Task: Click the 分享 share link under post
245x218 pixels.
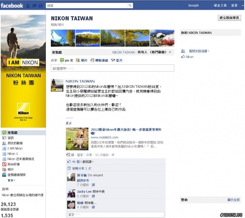Action: click(89, 155)
